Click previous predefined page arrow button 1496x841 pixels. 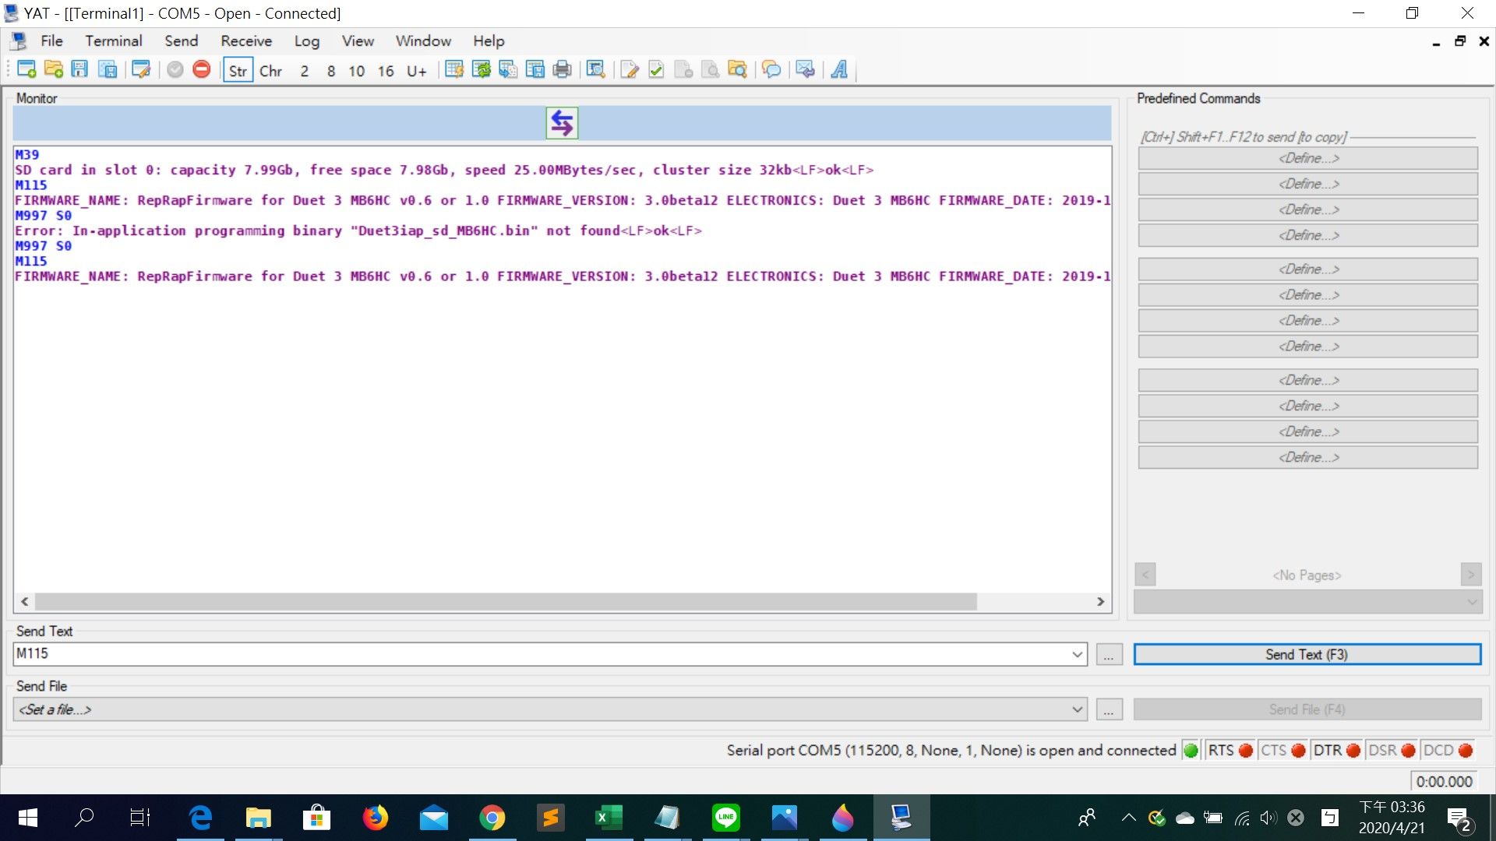1145,575
